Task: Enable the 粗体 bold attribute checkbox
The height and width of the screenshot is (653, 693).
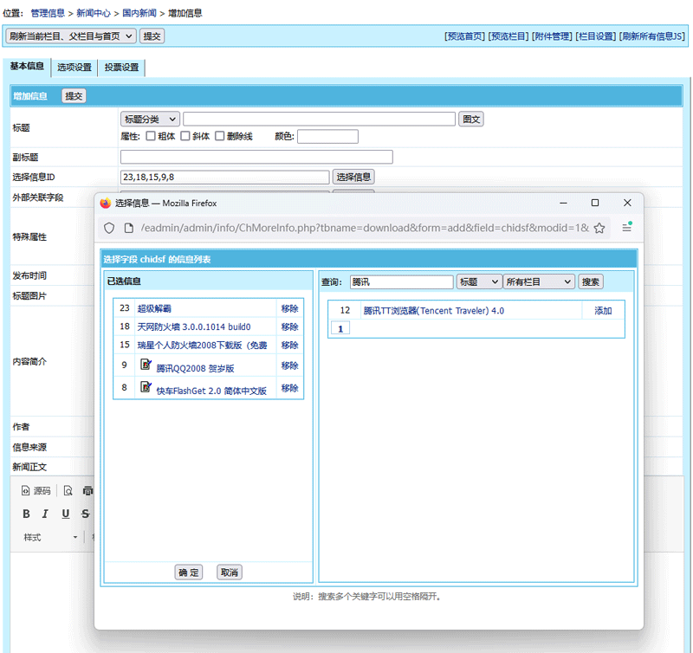Action: coord(150,136)
